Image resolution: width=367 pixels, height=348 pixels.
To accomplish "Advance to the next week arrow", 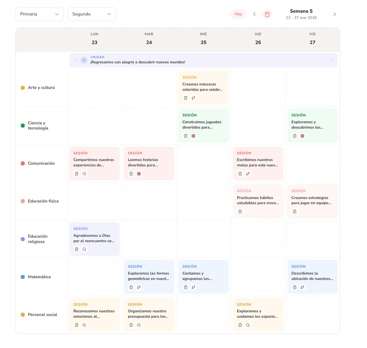I will coord(334,14).
